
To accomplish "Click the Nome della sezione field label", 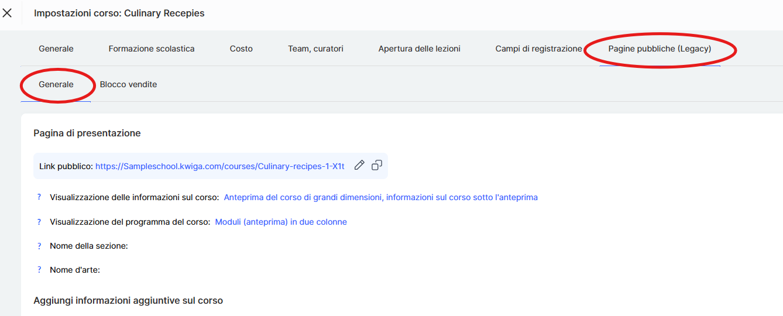I will click(89, 246).
